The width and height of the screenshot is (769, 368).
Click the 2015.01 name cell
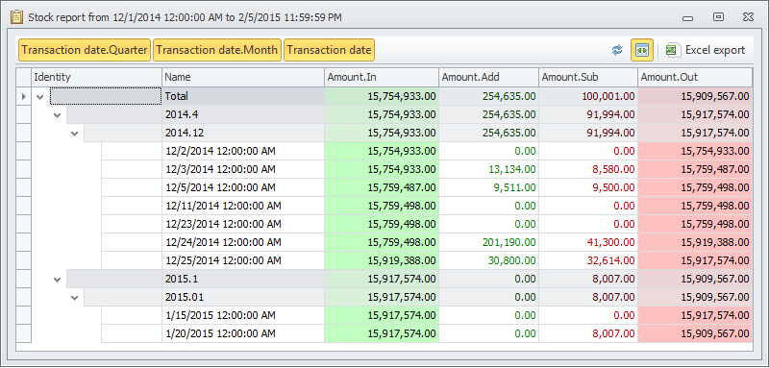pyautogui.click(x=243, y=298)
